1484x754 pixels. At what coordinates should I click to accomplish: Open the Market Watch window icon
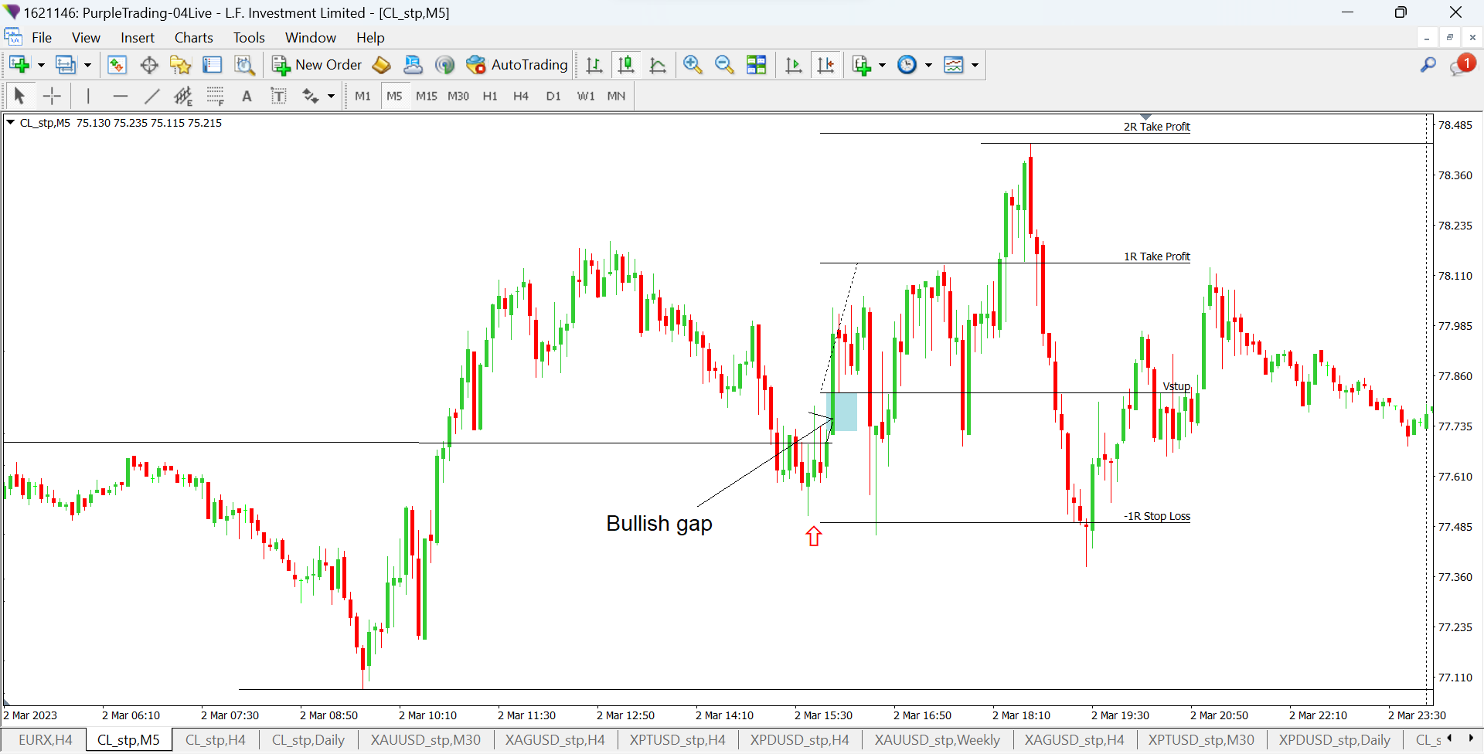pyautogui.click(x=117, y=65)
